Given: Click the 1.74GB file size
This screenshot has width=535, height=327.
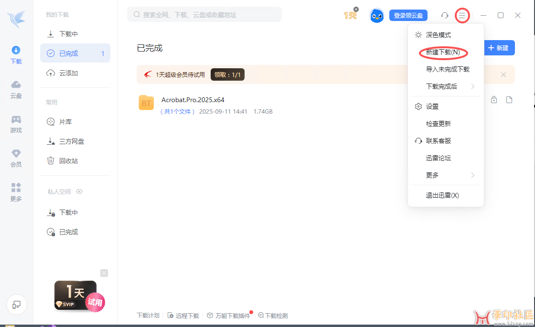Looking at the screenshot, I should (x=263, y=112).
